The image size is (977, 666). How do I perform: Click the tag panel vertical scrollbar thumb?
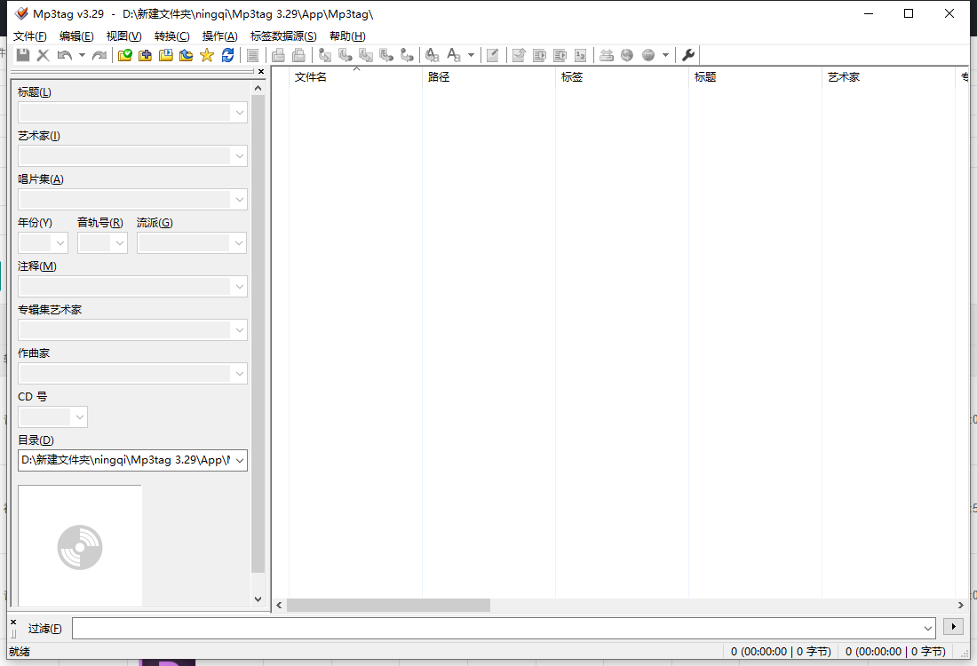pyautogui.click(x=258, y=333)
